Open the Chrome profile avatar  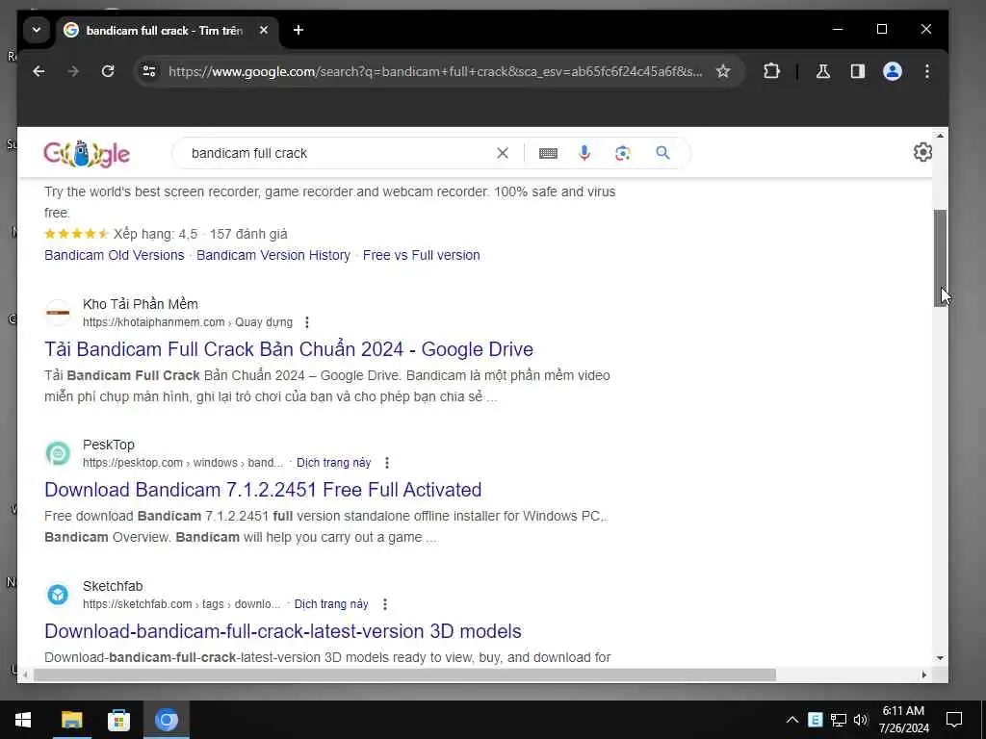(893, 71)
